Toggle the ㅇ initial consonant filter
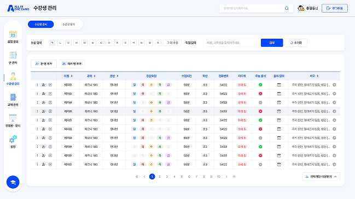The width and height of the screenshot is (355, 199). [x=109, y=43]
